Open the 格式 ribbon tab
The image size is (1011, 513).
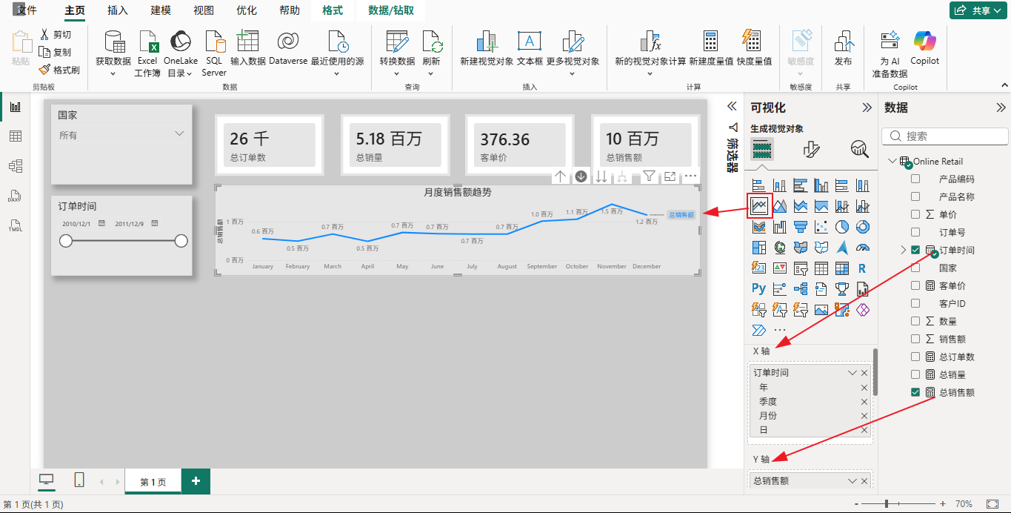click(333, 10)
